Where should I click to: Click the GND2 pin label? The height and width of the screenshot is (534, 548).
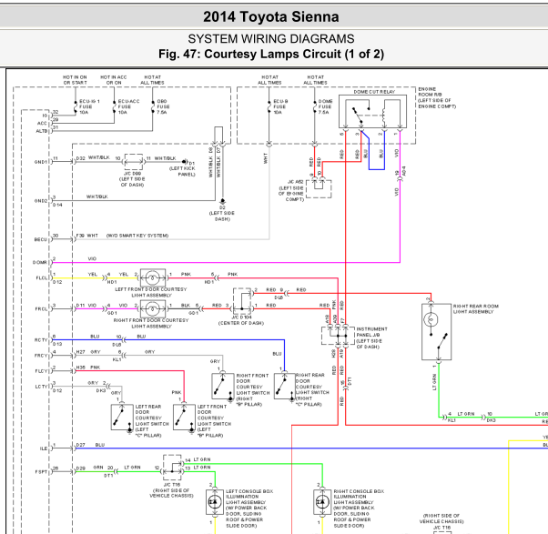pos(41,201)
